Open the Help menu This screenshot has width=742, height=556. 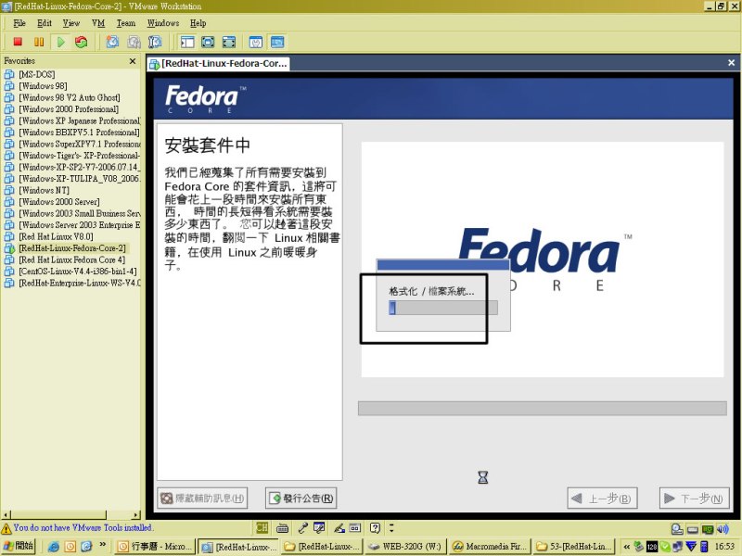198,23
